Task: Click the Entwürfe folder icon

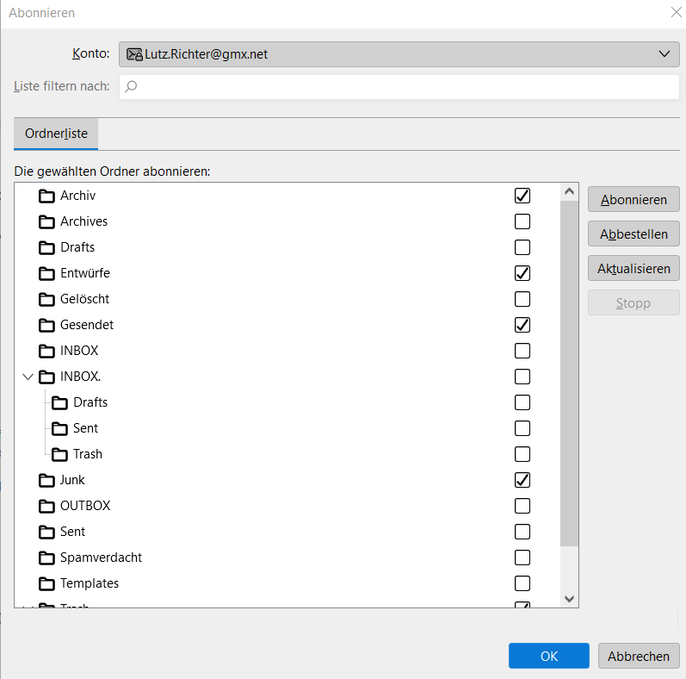Action: 46,273
